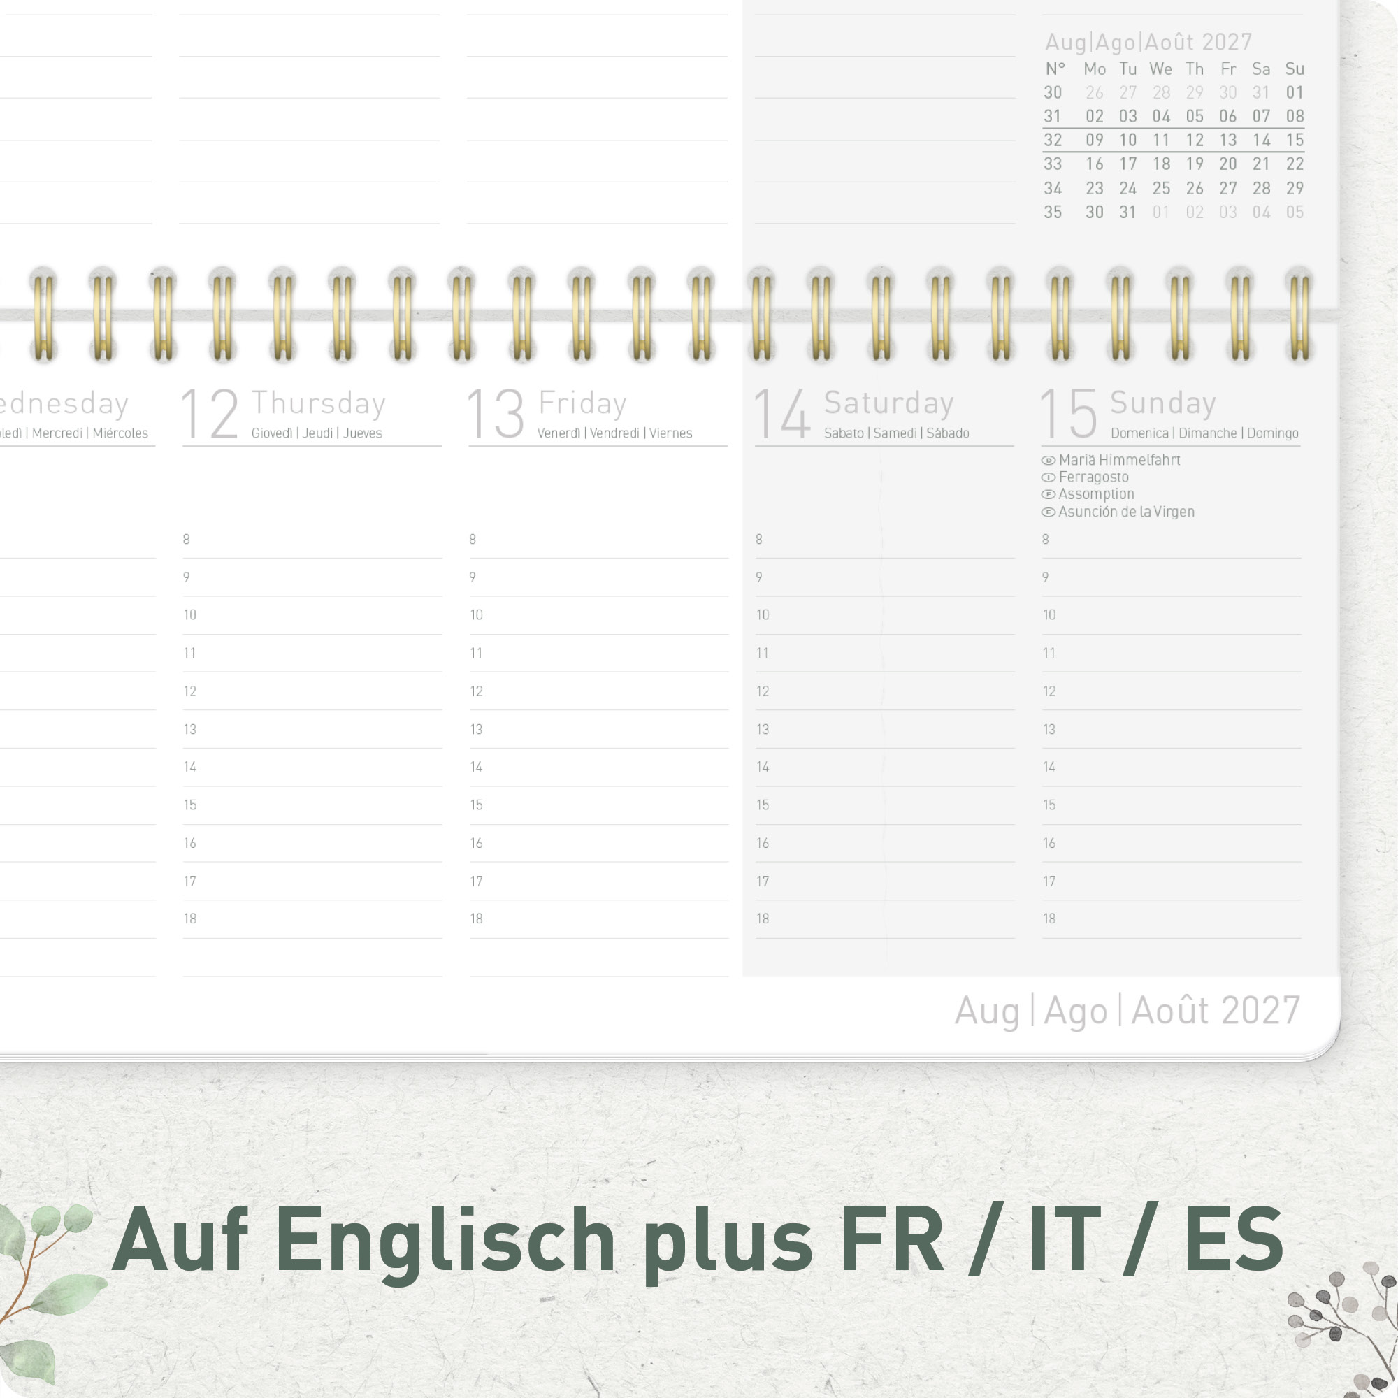Viewport: 1398px width, 1398px height.
Task: Click the Thursday day heading
Action: click(318, 404)
